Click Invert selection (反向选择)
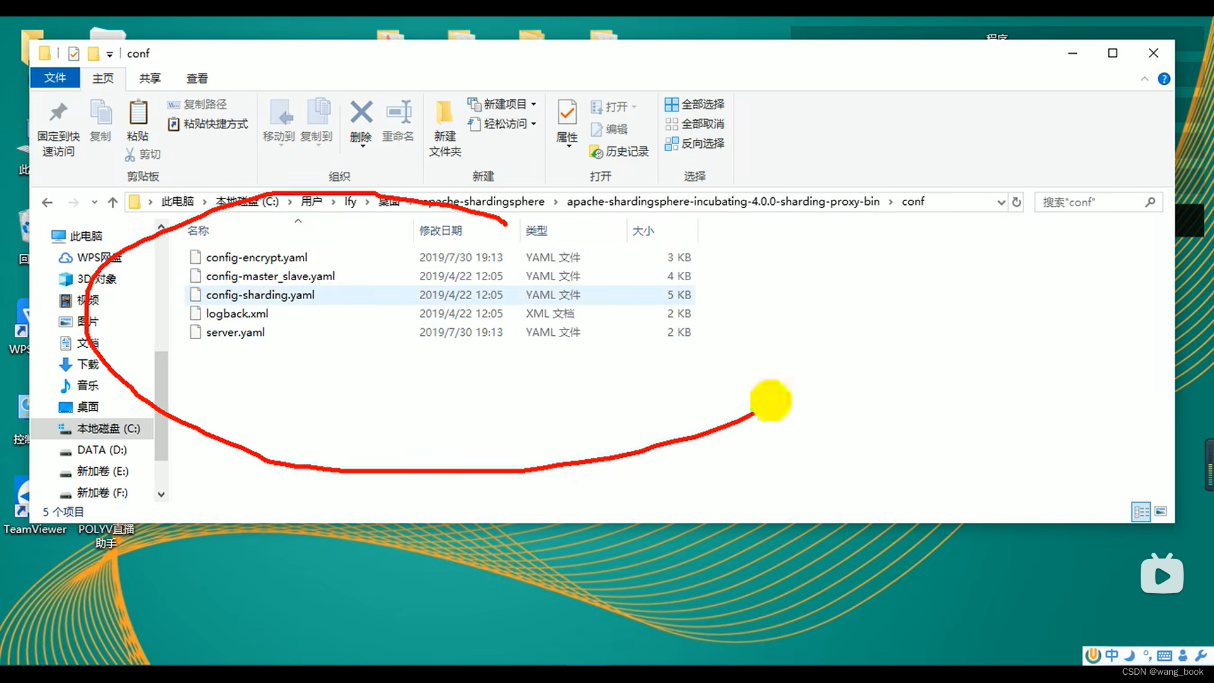 coord(694,144)
